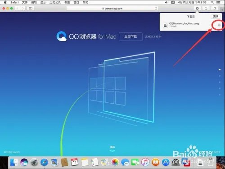Click the scroll-down hint at page bottom
Screen dimensions: 225x169
(x=112, y=148)
